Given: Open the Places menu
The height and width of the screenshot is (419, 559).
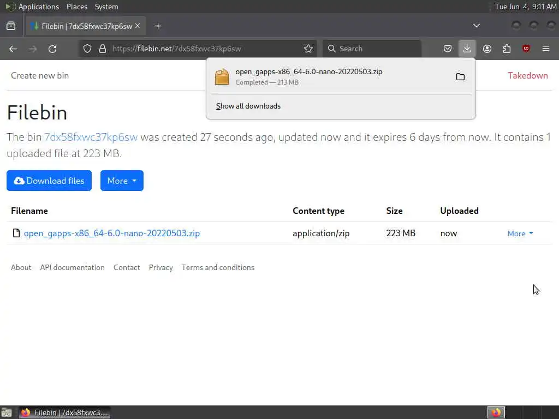Looking at the screenshot, I should click(76, 7).
